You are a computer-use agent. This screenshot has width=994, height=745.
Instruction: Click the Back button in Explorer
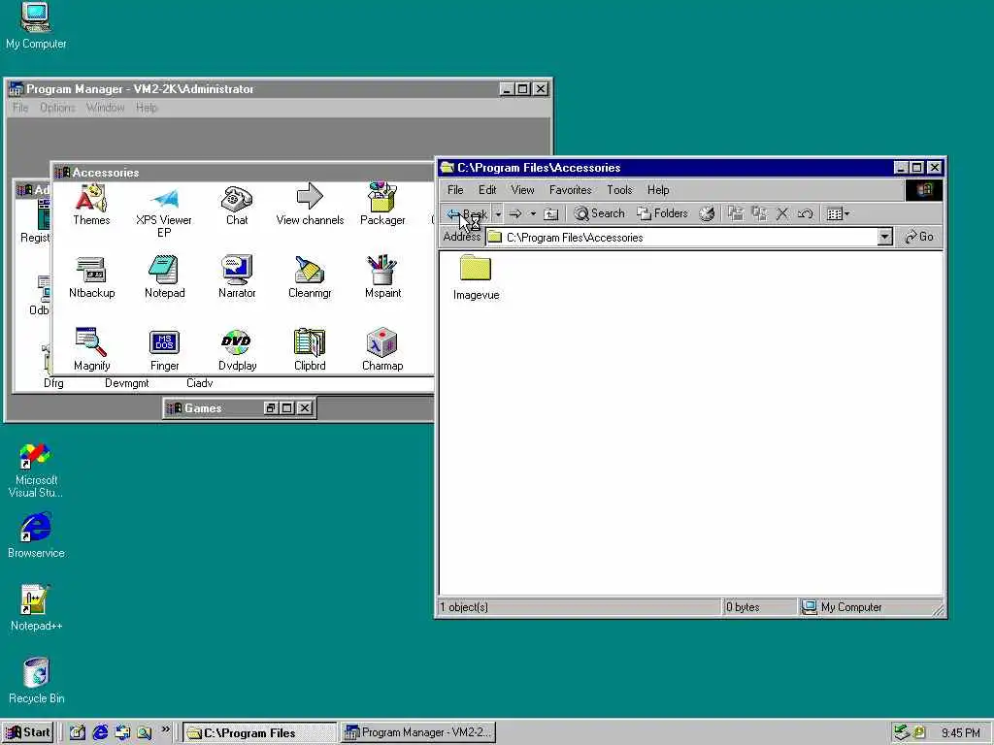pyautogui.click(x=467, y=214)
